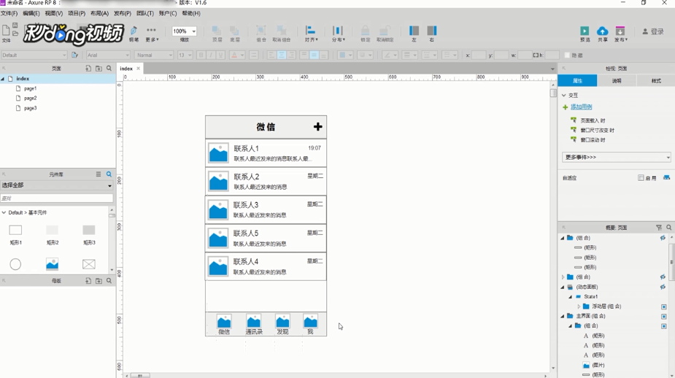Image resolution: width=675 pixels, height=378 pixels.
Task: Open the Default widget style dropdown
Action: click(x=34, y=55)
